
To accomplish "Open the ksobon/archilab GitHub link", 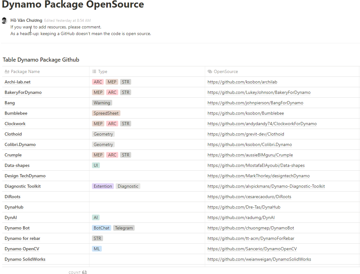I will [x=242, y=82].
